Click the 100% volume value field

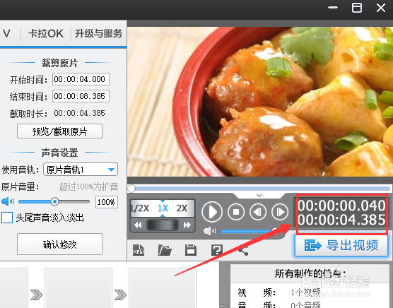pos(107,202)
